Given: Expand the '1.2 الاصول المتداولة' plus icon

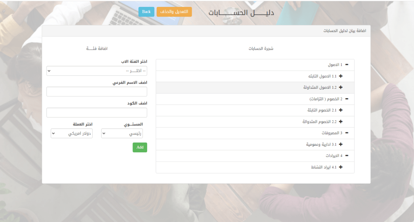Looking at the screenshot, I should coord(340,87).
